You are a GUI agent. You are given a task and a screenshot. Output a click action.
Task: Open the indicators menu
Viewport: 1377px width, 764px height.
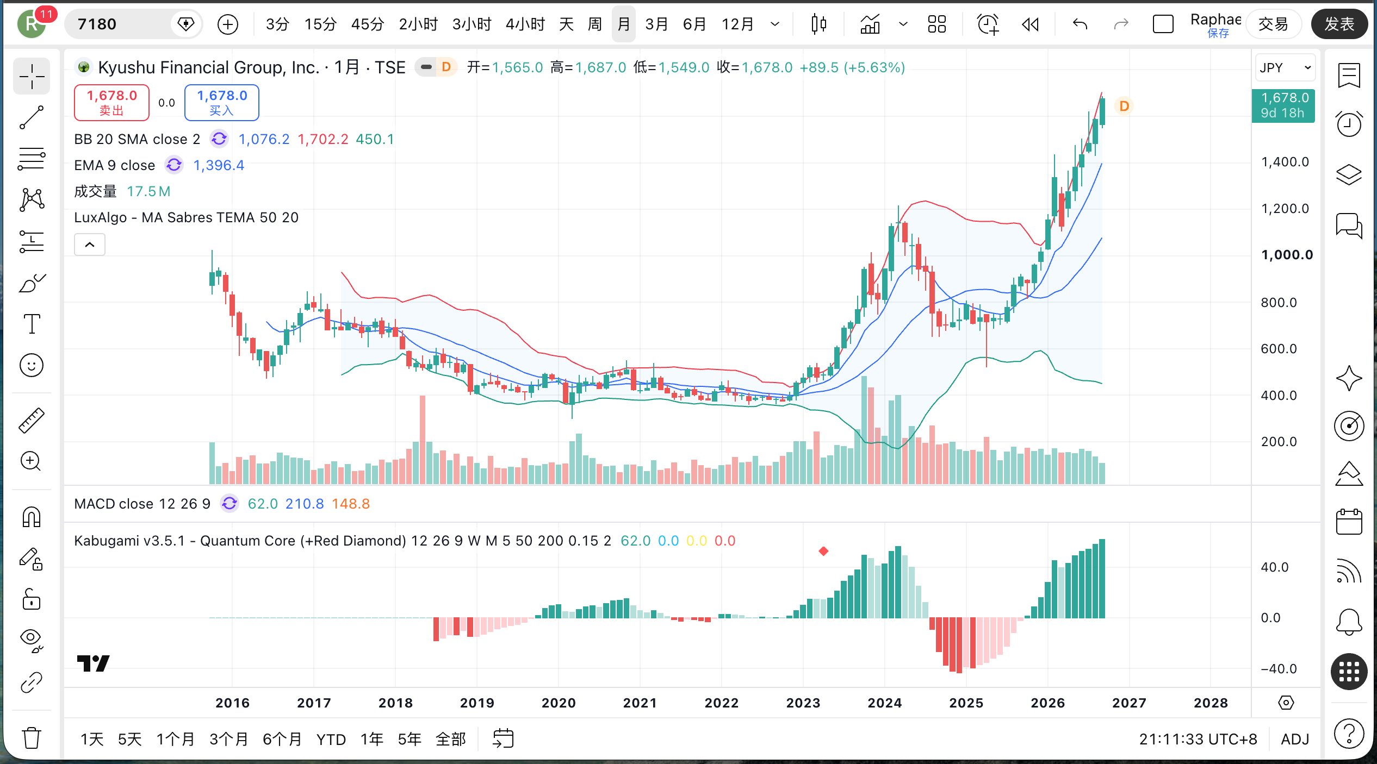pos(870,24)
